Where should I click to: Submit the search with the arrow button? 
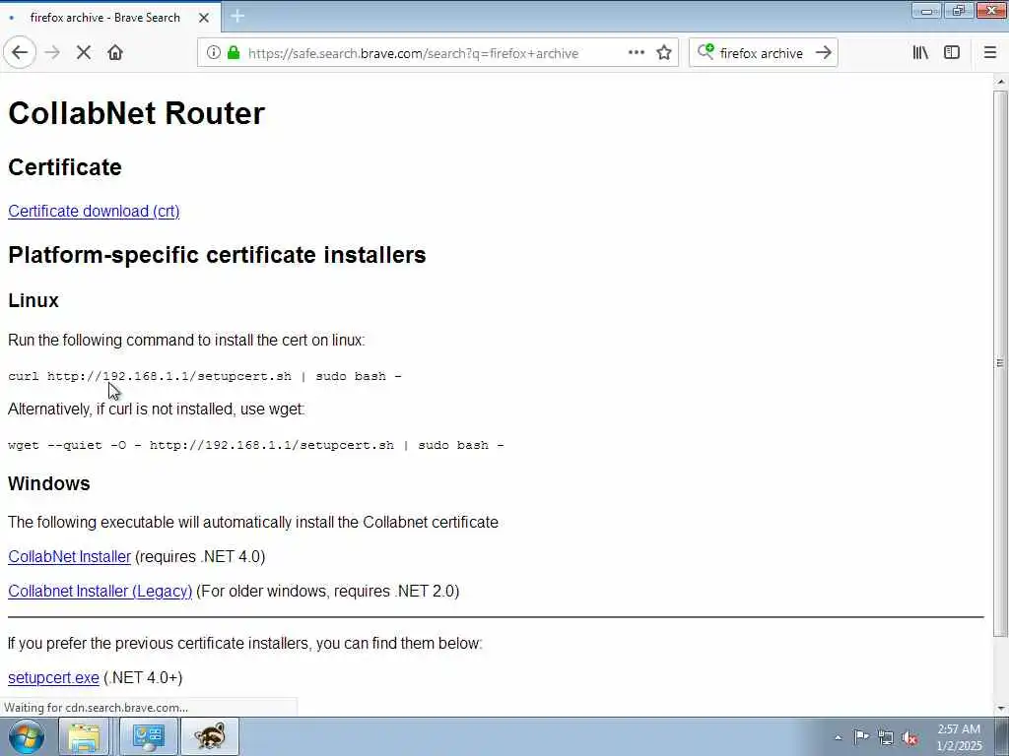[823, 53]
